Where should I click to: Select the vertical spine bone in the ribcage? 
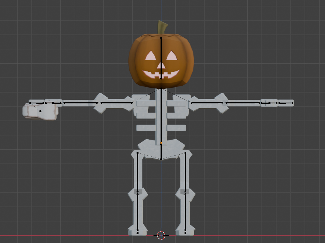click(x=161, y=116)
